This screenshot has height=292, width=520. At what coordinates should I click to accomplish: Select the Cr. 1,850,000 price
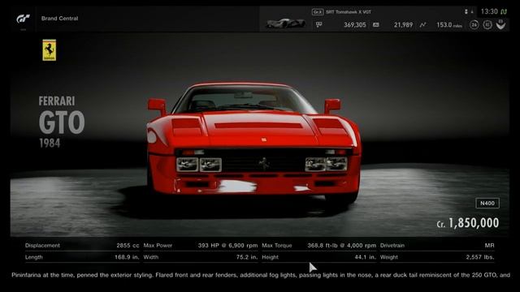pyautogui.click(x=468, y=223)
